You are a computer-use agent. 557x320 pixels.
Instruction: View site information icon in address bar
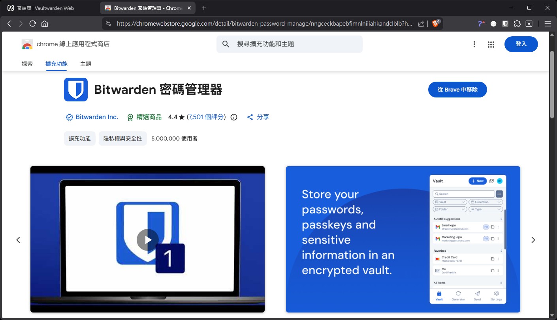109,24
